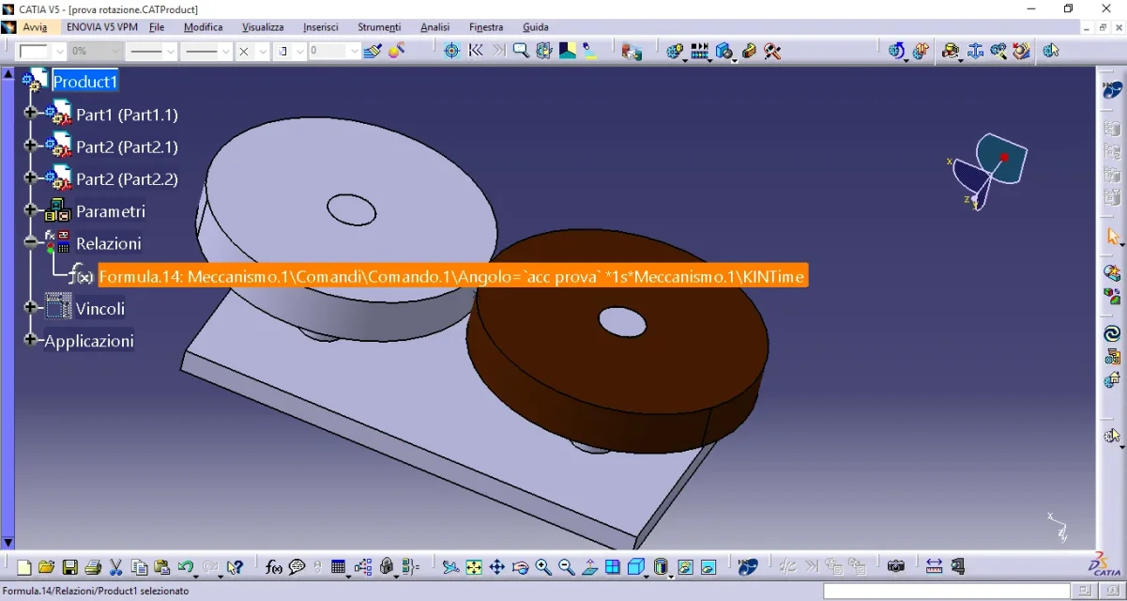Open the Analisi menu

[434, 27]
